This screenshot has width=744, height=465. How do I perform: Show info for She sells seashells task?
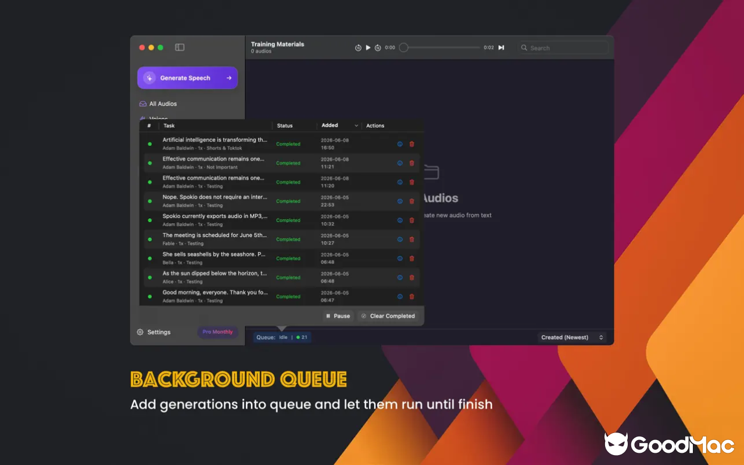(400, 259)
